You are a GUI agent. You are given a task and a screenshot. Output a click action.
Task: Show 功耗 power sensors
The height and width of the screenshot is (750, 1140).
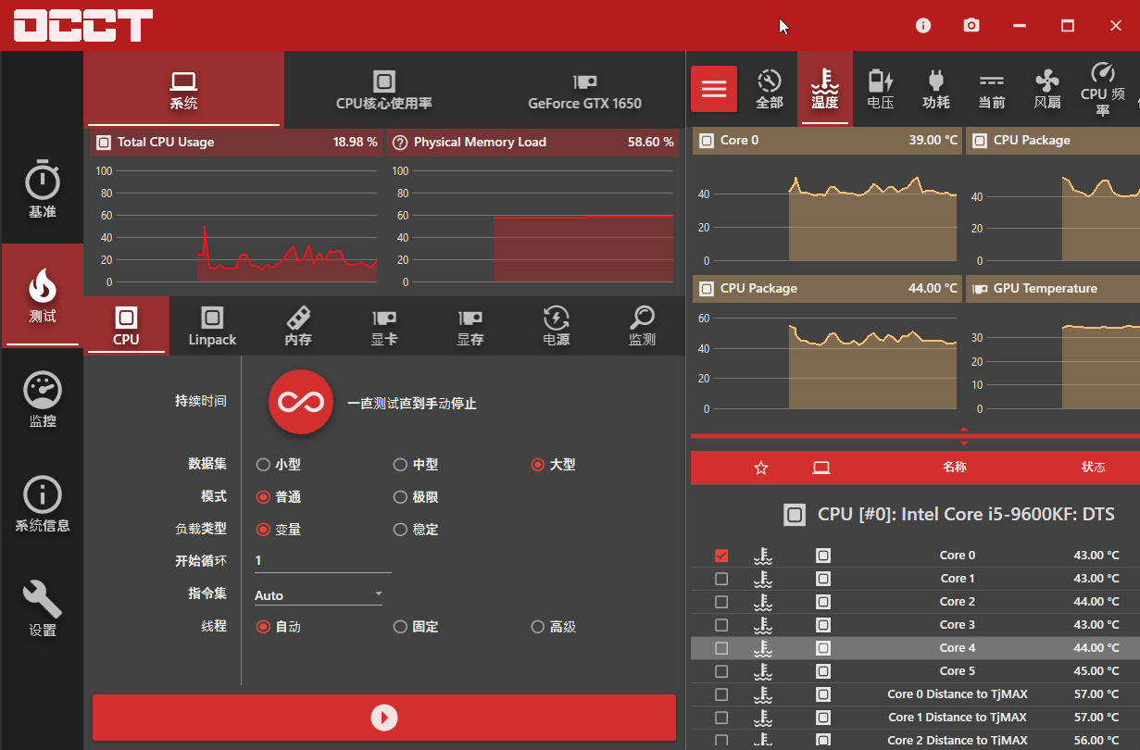click(936, 89)
